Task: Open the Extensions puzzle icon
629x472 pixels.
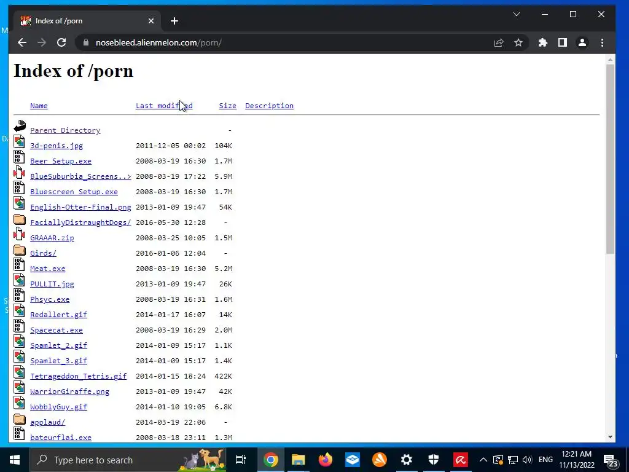Action: (x=543, y=42)
